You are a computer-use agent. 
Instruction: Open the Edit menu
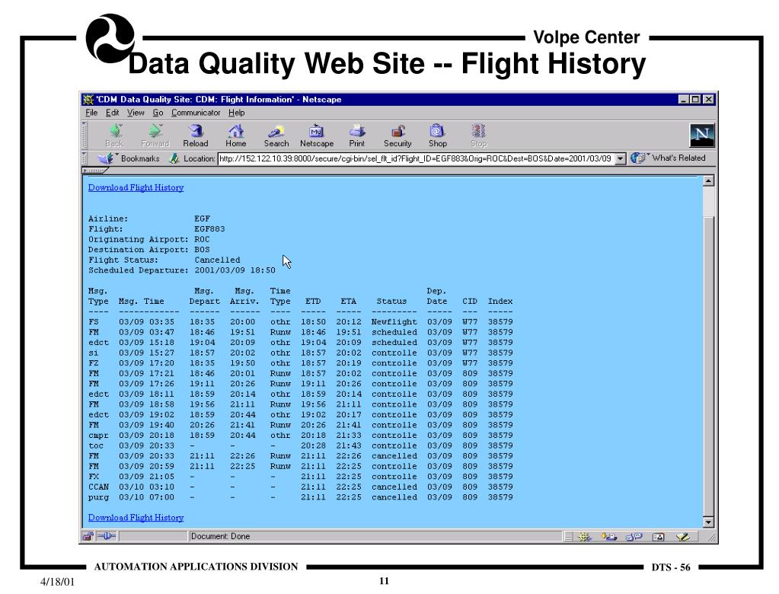point(112,113)
